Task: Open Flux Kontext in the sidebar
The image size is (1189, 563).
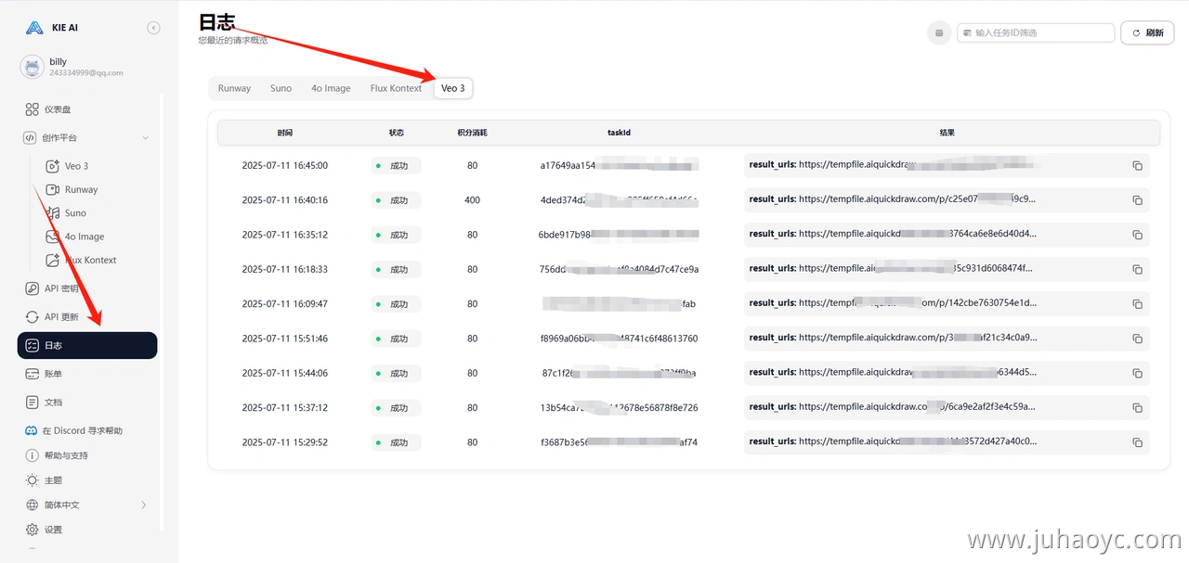Action: point(90,260)
